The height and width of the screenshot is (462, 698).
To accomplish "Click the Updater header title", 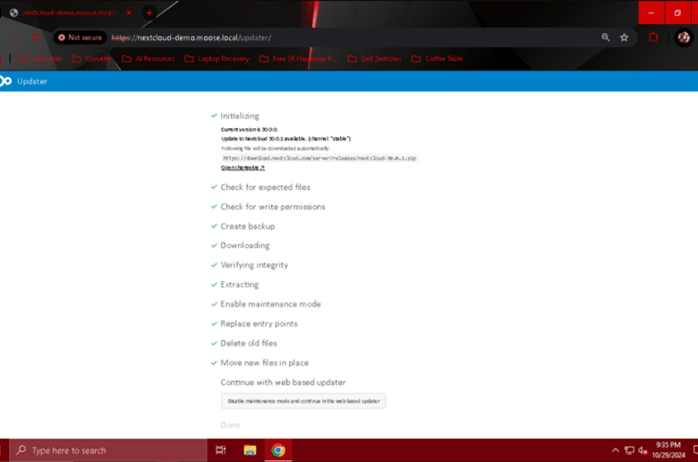I will pyautogui.click(x=32, y=81).
